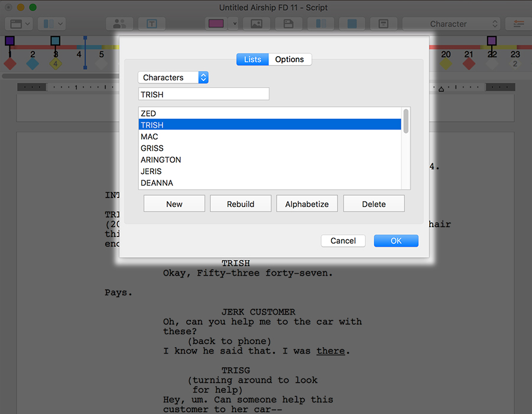Click the collaboration people icon in toolbar
Image resolution: width=532 pixels, height=414 pixels.
[x=119, y=24]
